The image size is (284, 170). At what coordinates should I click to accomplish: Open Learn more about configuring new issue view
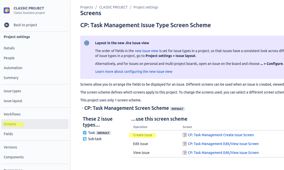[x=134, y=72]
